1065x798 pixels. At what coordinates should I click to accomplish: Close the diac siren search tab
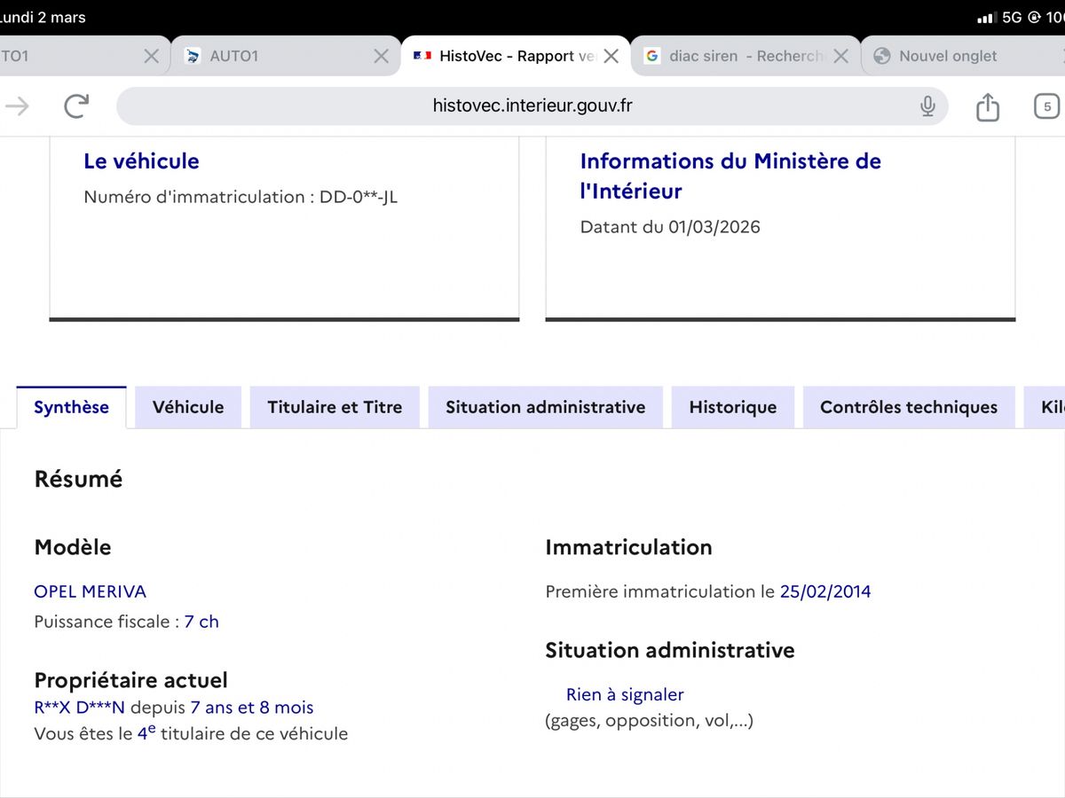[x=841, y=56]
